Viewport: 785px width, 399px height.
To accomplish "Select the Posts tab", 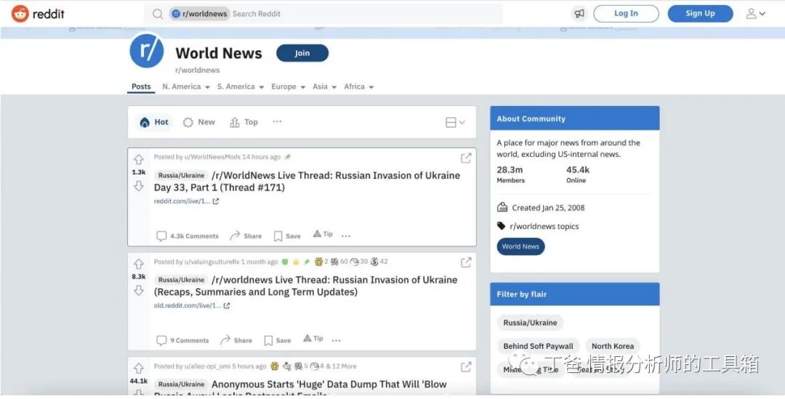I will pos(141,86).
